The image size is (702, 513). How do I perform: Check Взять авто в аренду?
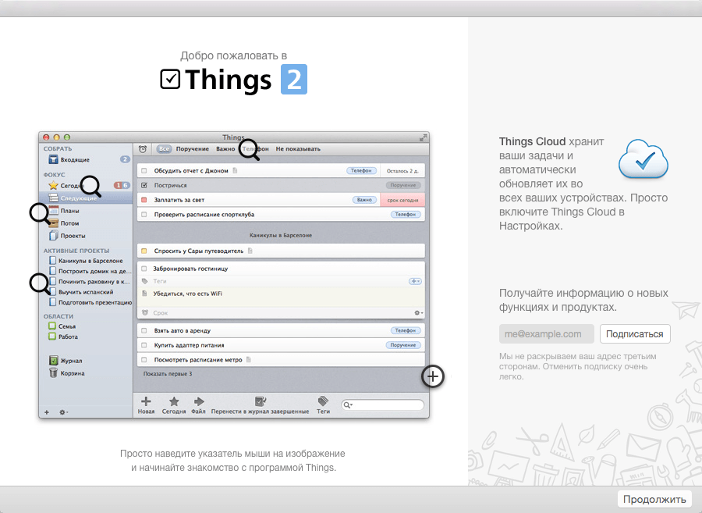point(144,330)
